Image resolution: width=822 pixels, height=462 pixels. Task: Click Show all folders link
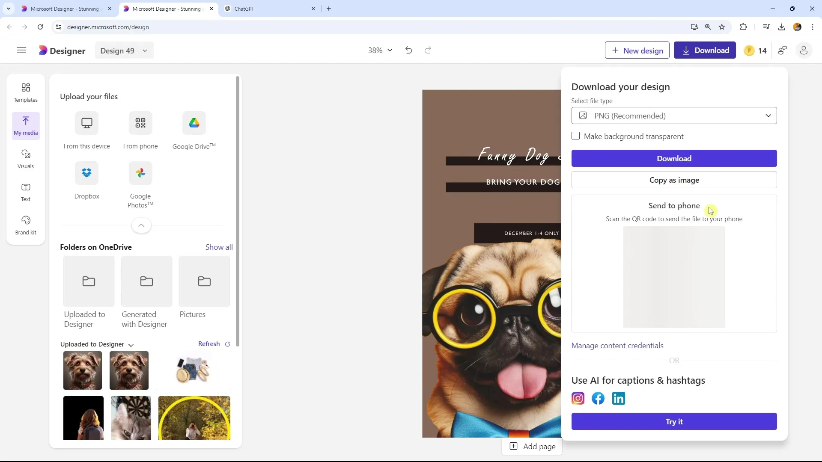(219, 247)
